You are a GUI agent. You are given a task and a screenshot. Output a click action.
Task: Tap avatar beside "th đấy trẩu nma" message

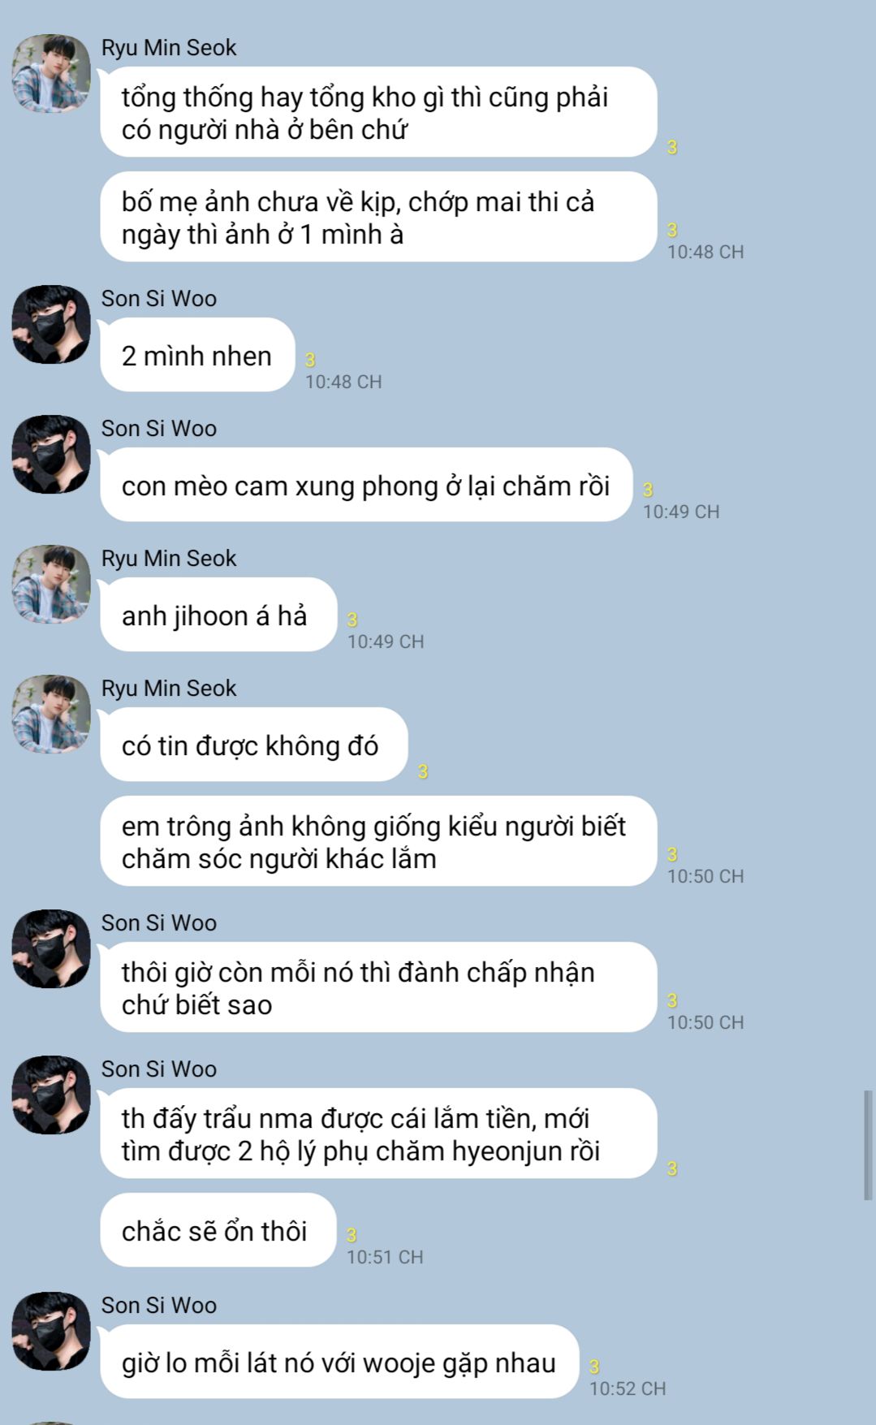coord(50,1095)
